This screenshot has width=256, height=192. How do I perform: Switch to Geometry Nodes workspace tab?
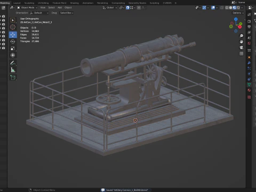click(x=137, y=3)
